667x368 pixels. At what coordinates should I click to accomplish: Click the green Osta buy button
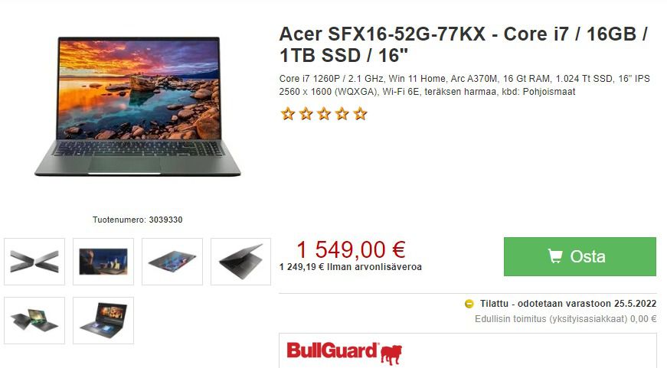click(580, 256)
